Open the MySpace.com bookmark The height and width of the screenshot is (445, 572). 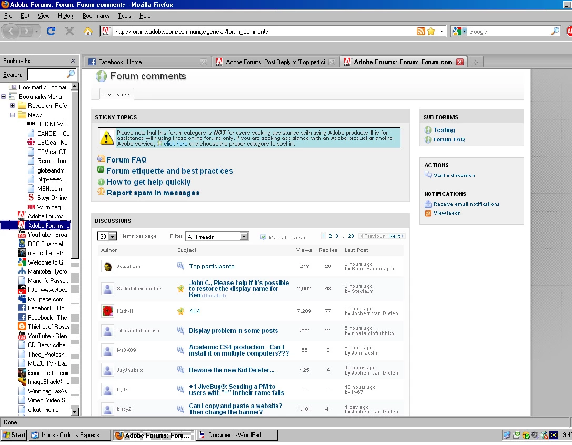[x=41, y=299]
